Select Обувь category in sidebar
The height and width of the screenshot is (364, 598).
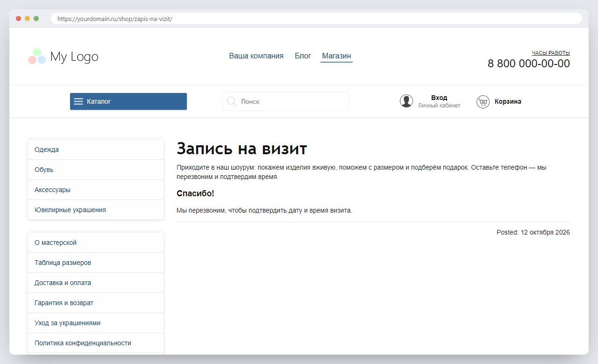(x=96, y=170)
